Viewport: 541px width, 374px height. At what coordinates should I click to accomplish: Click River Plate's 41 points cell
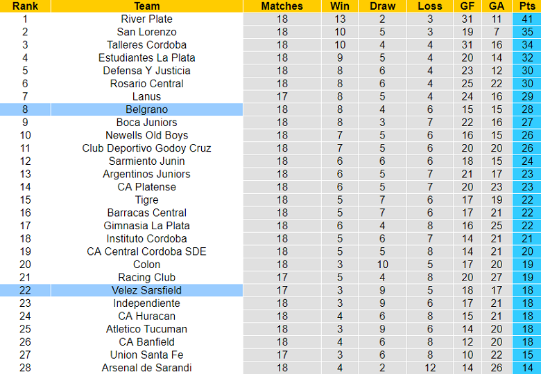click(526, 19)
